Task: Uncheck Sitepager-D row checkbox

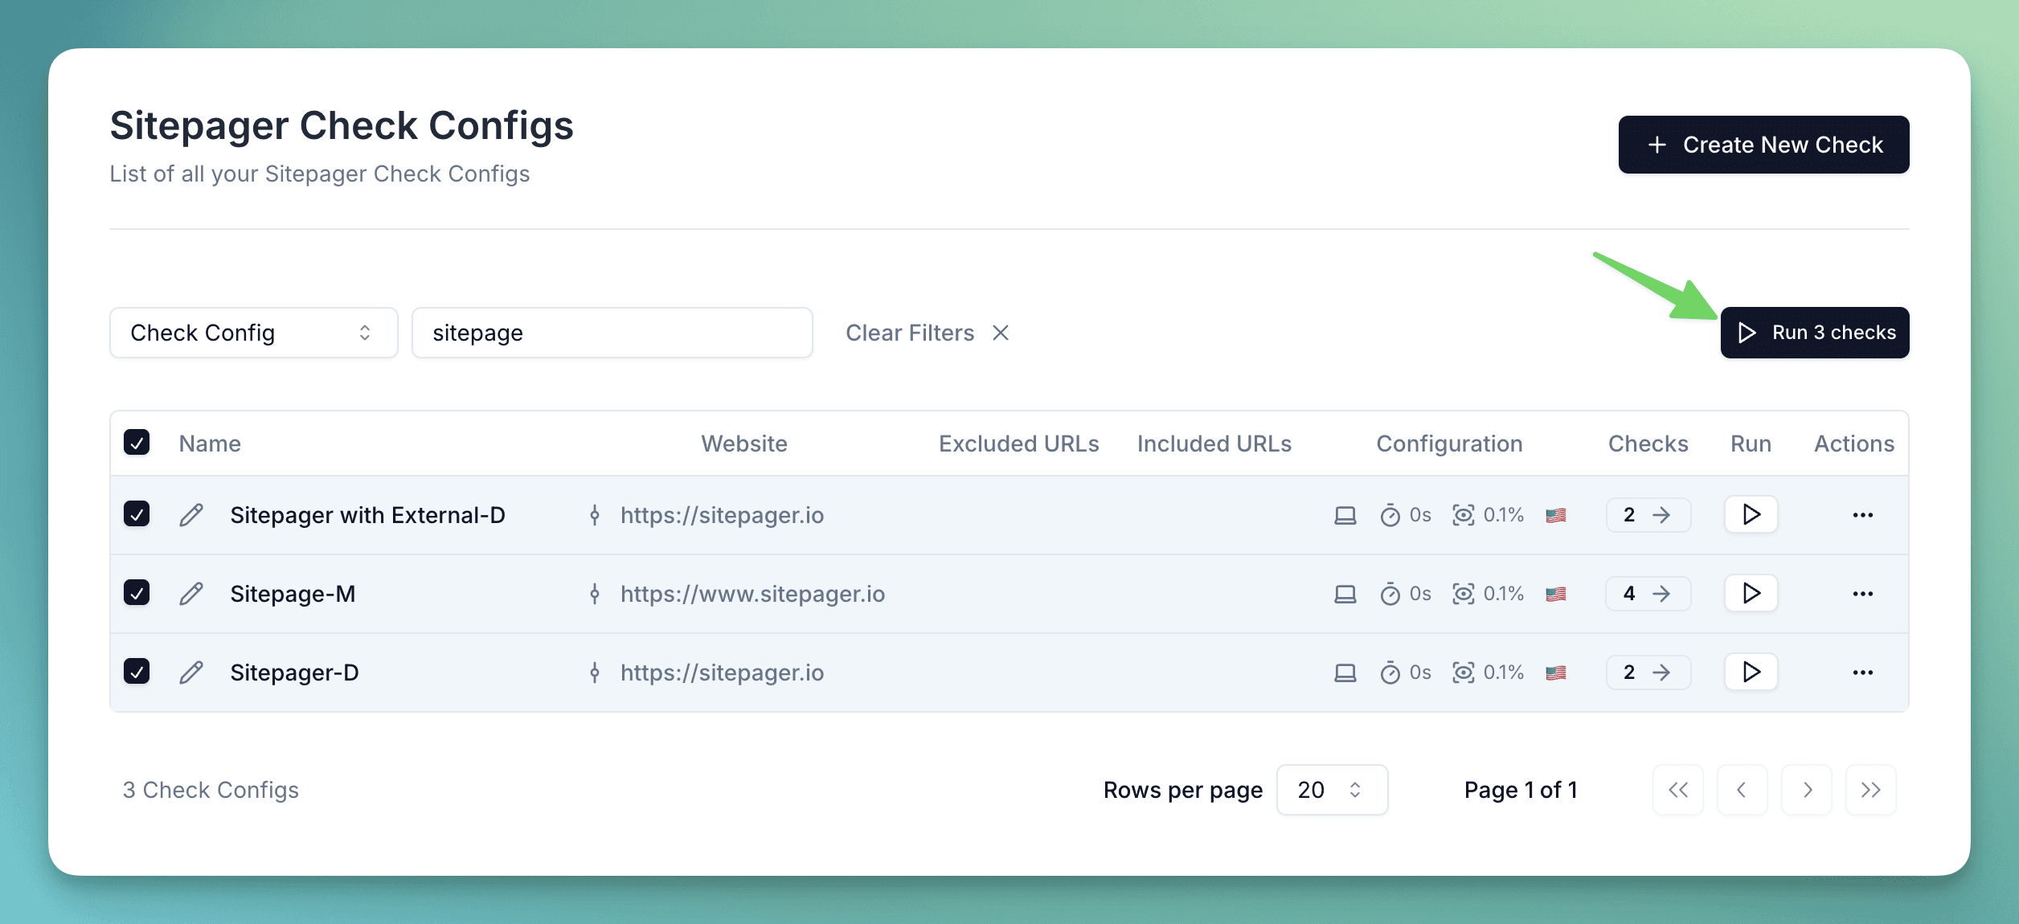Action: 137,672
